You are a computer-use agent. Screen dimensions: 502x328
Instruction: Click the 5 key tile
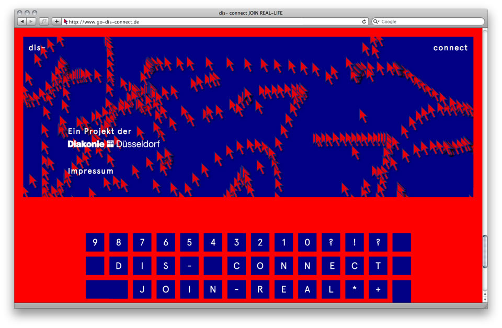(x=189, y=243)
